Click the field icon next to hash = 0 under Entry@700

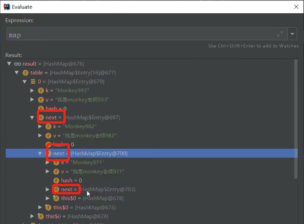pyautogui.click(x=56, y=181)
